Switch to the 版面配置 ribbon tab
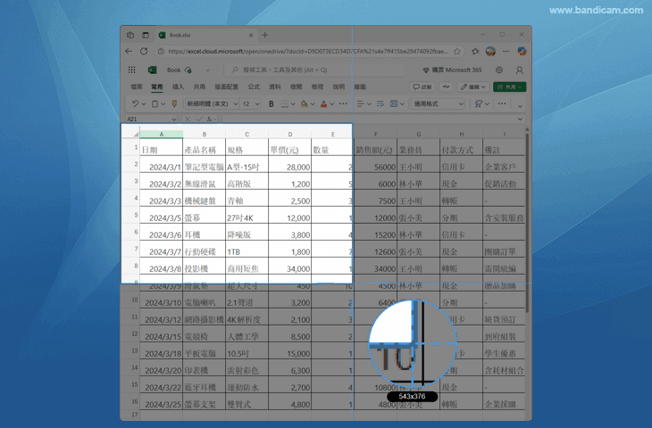Screen dimensions: 652x428 coord(227,86)
